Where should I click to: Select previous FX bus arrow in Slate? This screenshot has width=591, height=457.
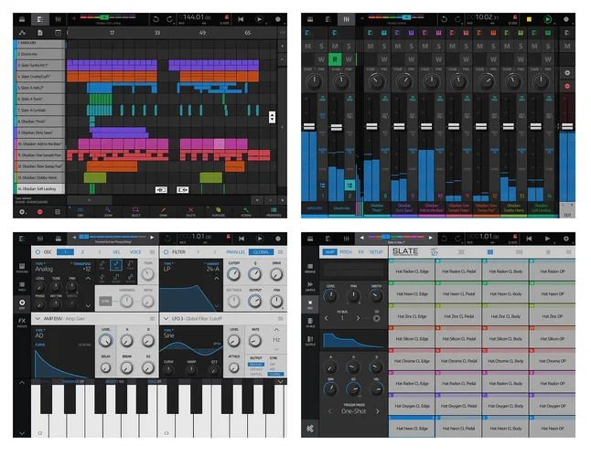pyautogui.click(x=327, y=318)
